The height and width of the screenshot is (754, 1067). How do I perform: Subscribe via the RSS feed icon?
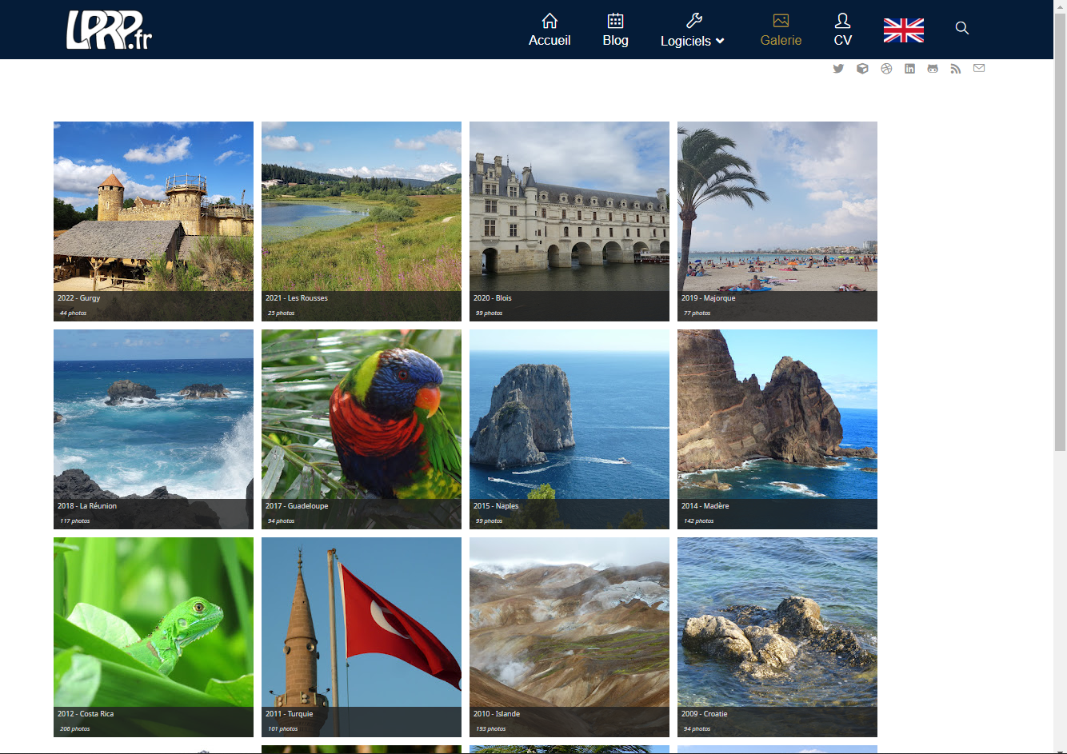956,69
